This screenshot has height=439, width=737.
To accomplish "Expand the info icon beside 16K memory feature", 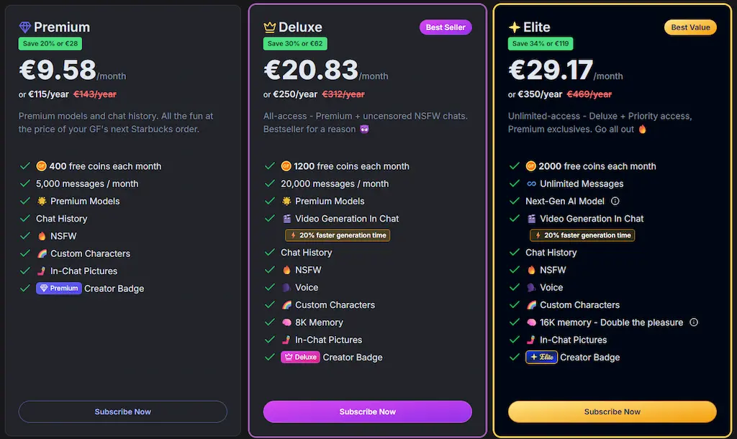I will click(x=693, y=322).
